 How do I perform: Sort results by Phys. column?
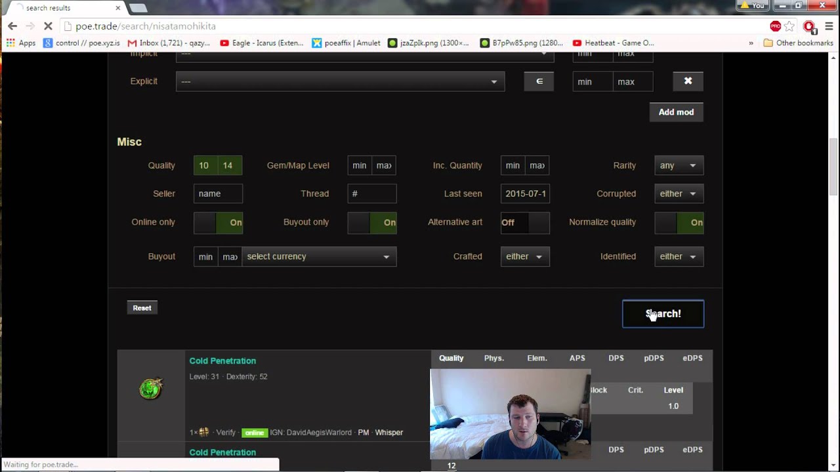click(x=494, y=358)
